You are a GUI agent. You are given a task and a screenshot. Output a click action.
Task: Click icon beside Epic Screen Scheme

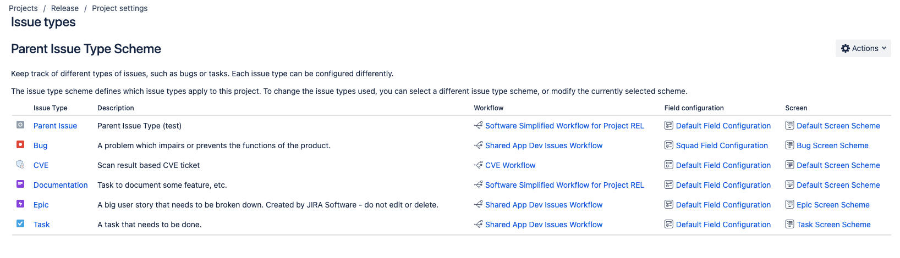(789, 204)
